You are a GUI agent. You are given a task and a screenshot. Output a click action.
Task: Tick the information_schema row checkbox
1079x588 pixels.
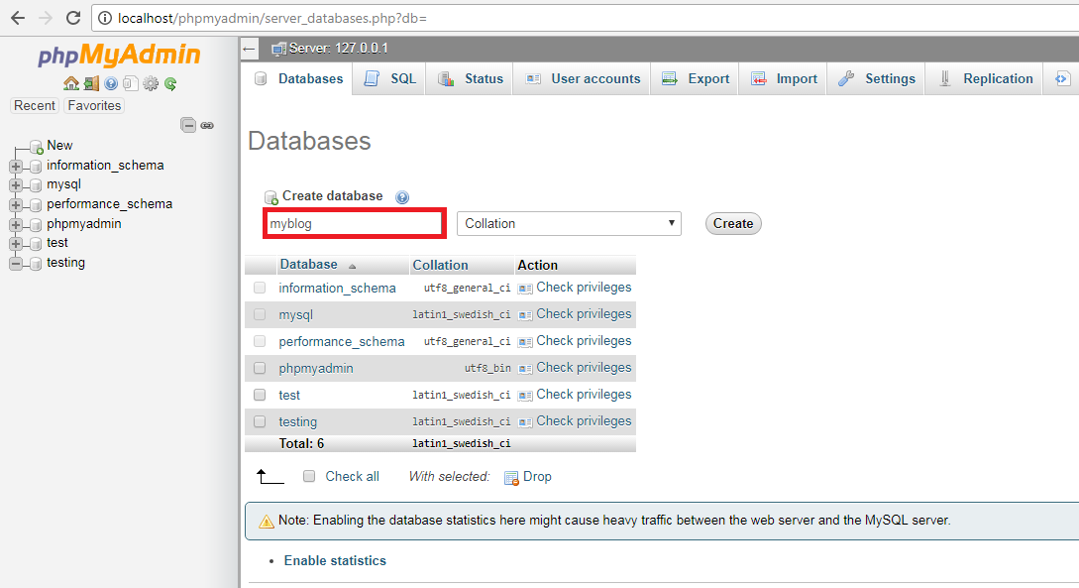[x=260, y=288]
